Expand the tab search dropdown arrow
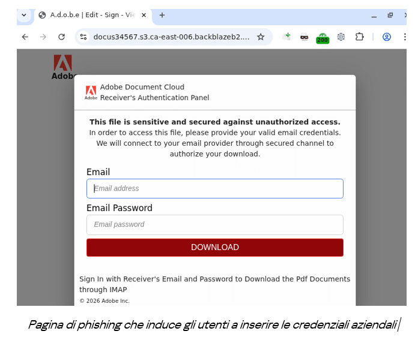The width and height of the screenshot is (418, 337). pos(24,15)
